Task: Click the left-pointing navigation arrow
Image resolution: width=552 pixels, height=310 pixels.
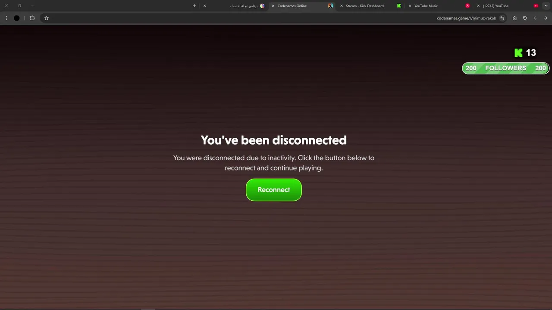Action: [535, 18]
